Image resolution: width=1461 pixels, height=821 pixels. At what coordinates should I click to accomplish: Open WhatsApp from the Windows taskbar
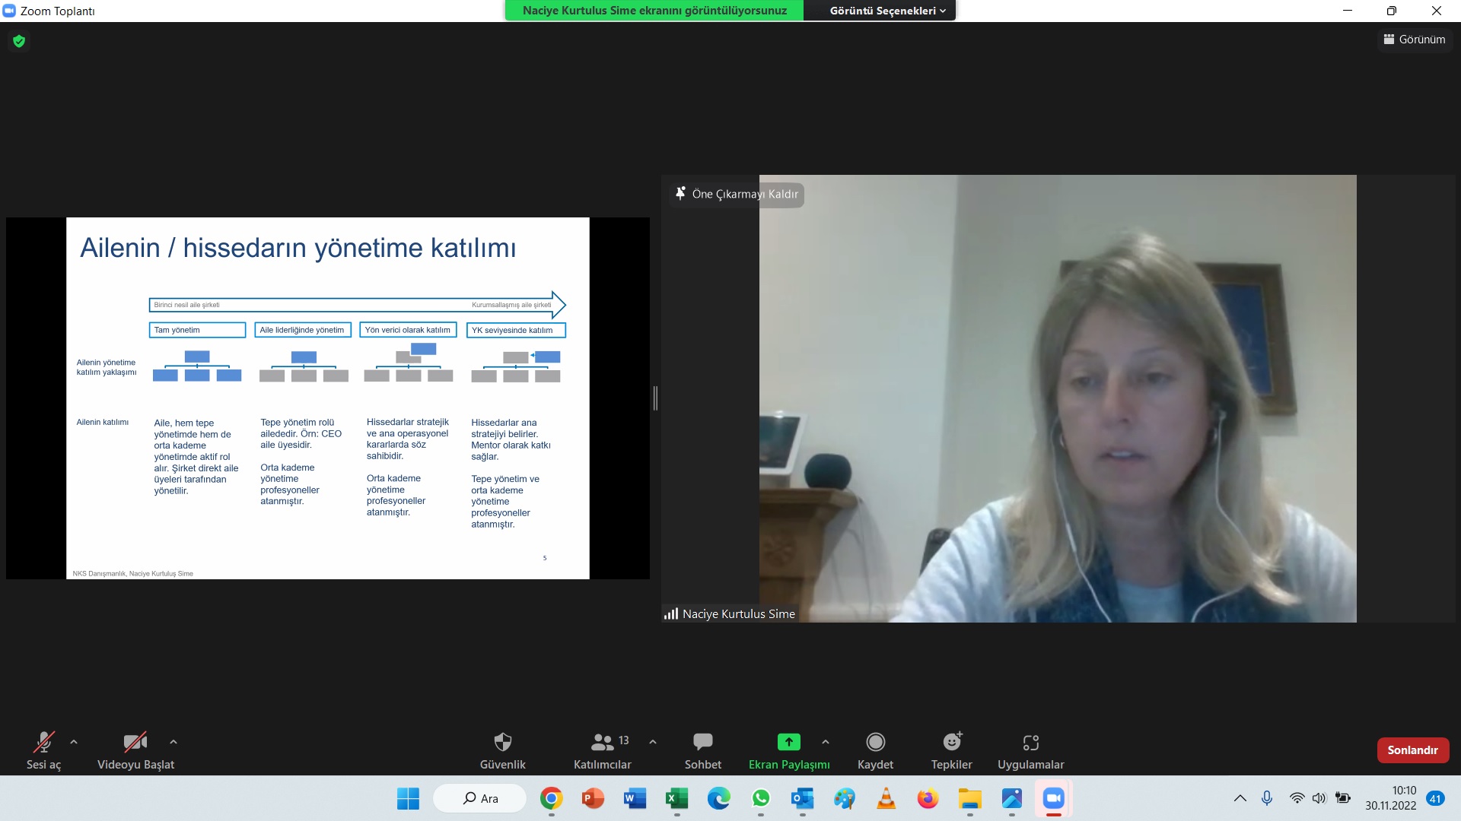click(x=760, y=798)
